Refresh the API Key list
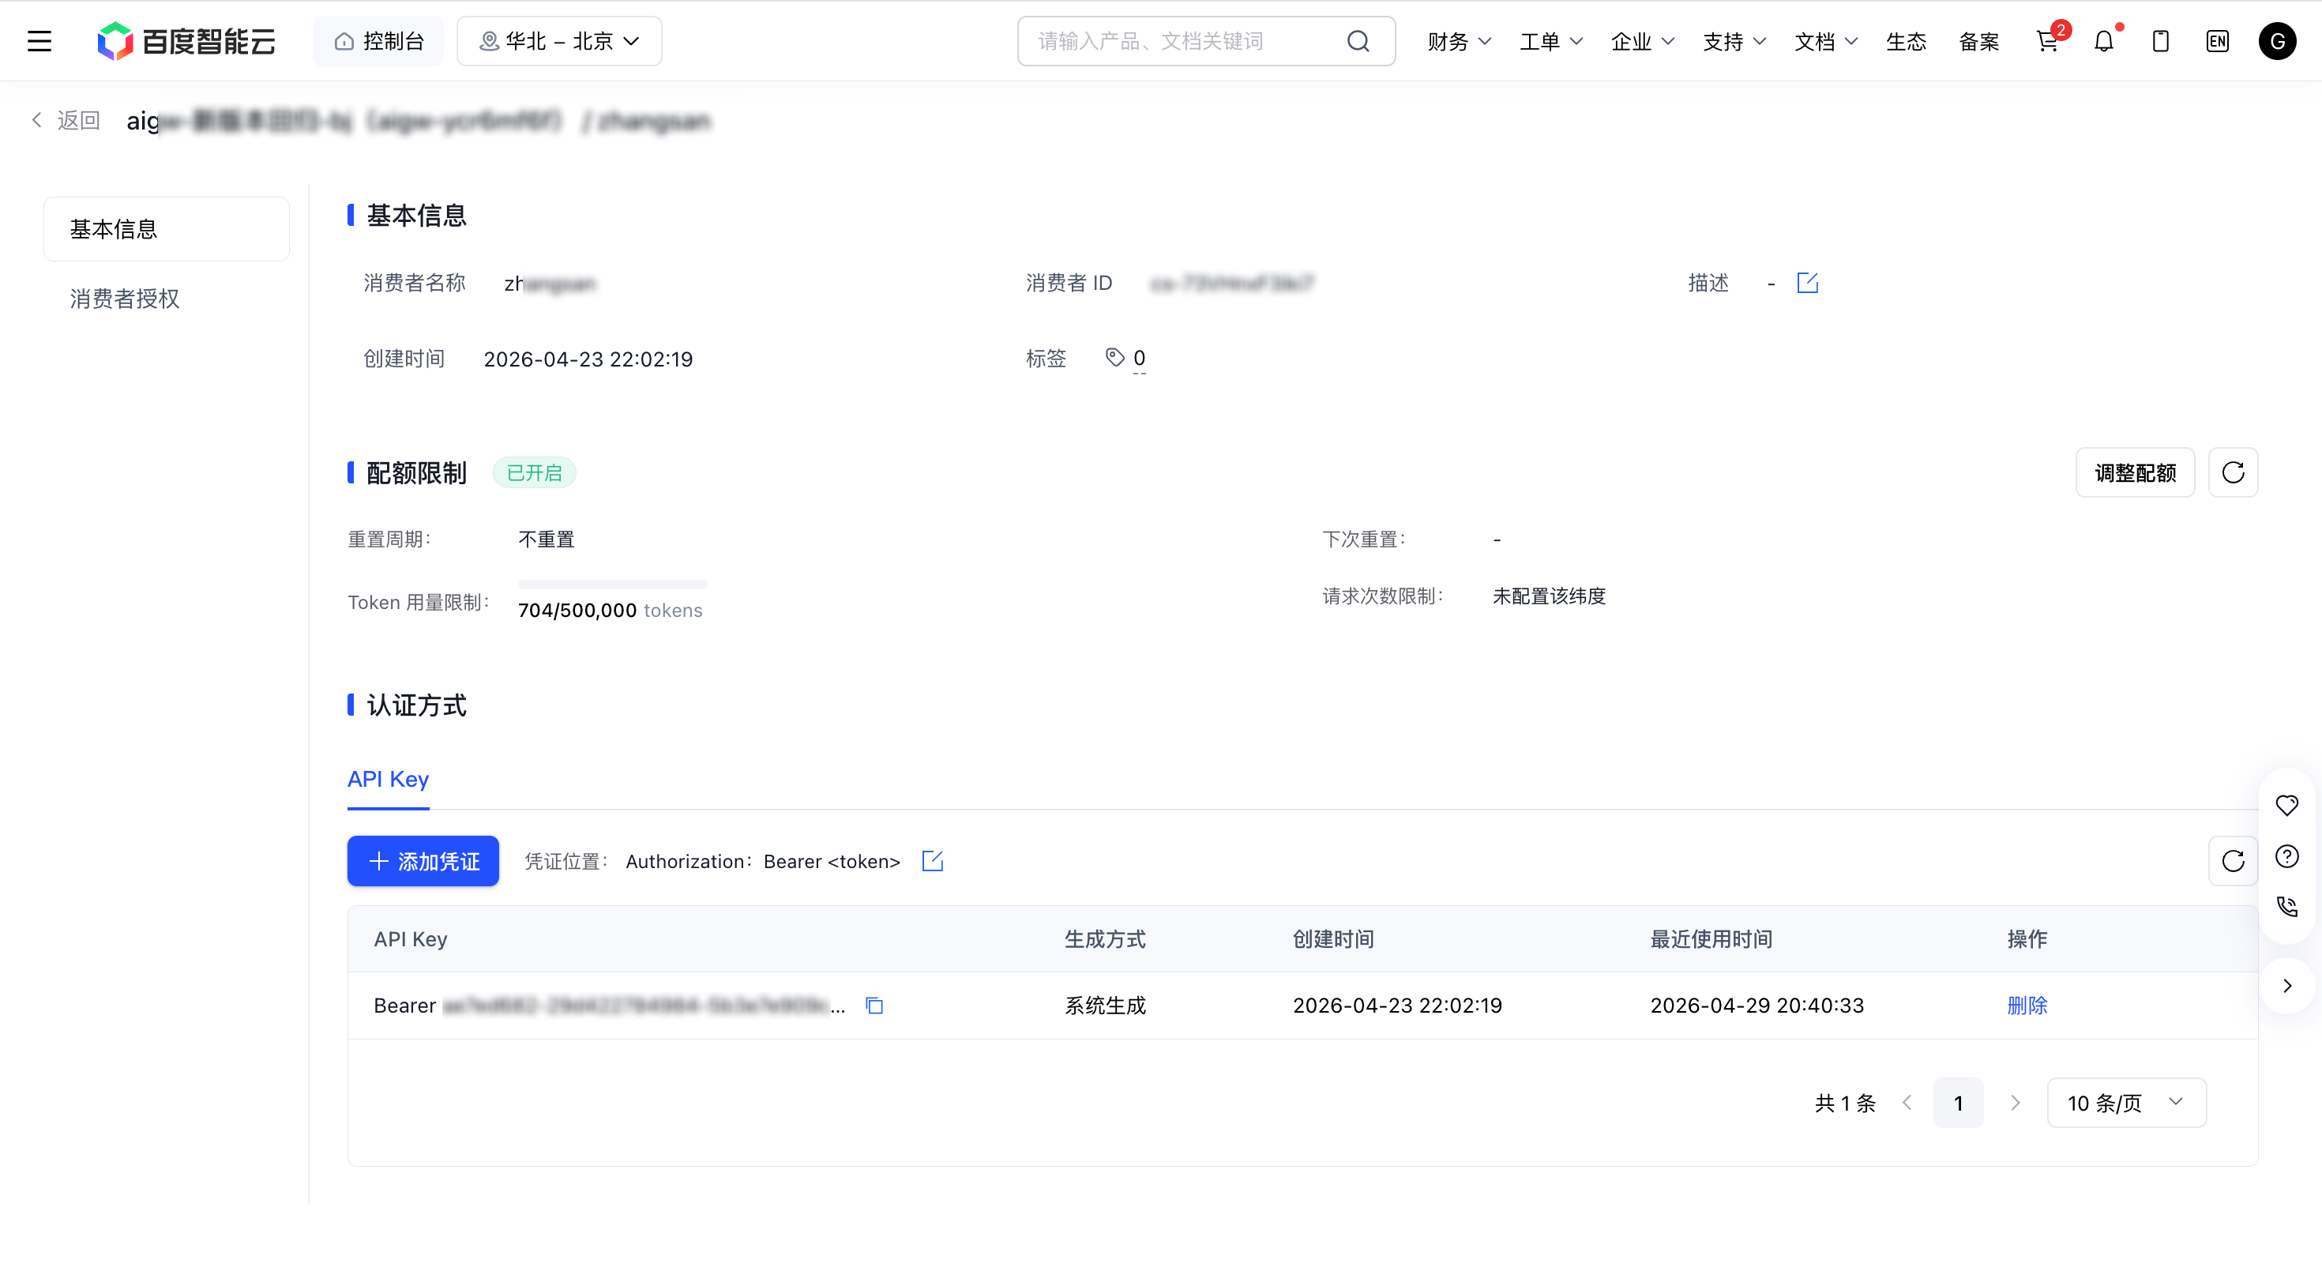 click(x=2233, y=861)
